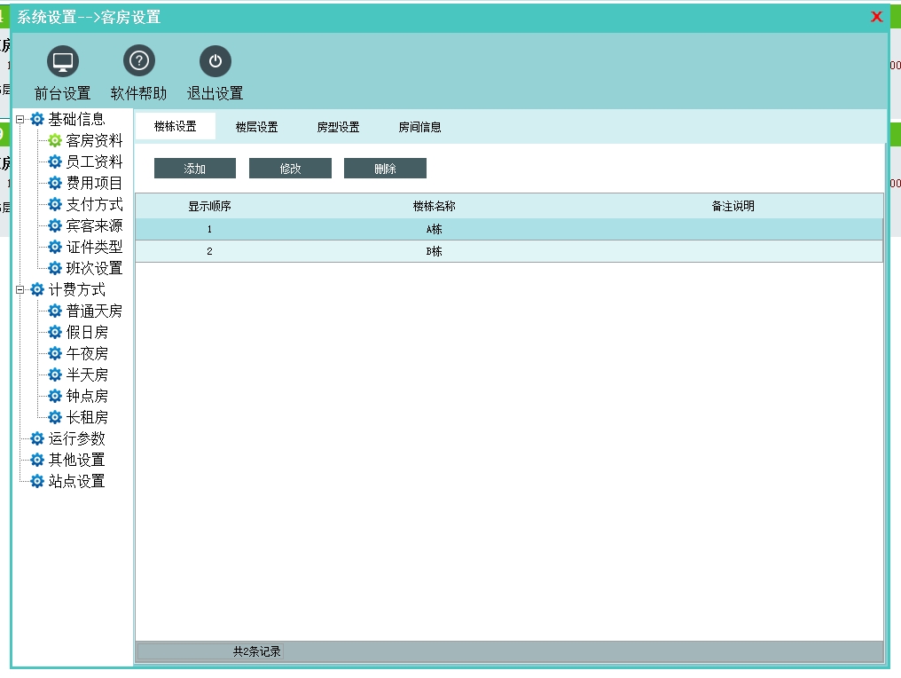The image size is (901, 678).
Task: Click gear icon beside 员工资料
Action: pos(55,162)
